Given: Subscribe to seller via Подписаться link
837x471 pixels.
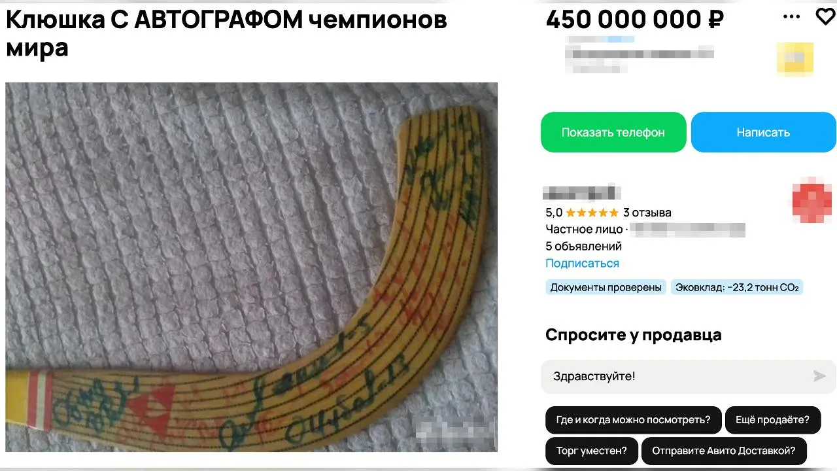Looking at the screenshot, I should click(582, 264).
